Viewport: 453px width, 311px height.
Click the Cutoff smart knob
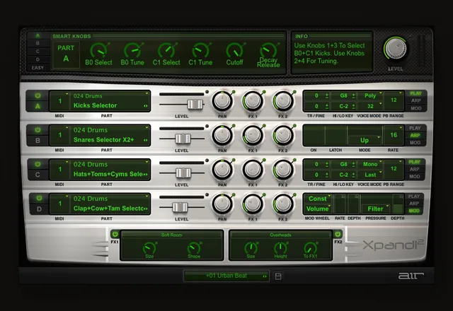point(234,51)
